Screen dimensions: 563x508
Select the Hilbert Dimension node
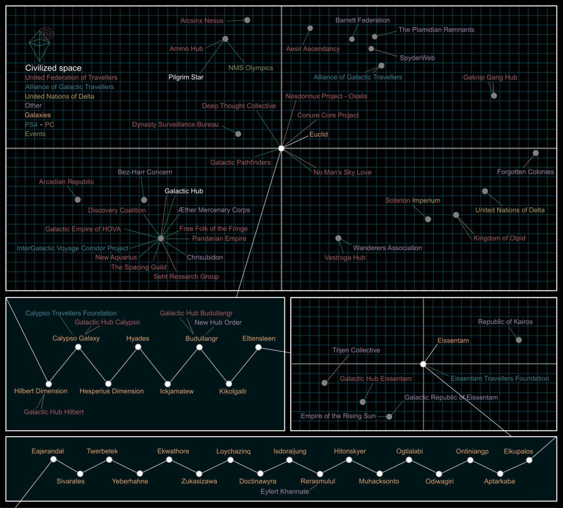[x=49, y=384]
